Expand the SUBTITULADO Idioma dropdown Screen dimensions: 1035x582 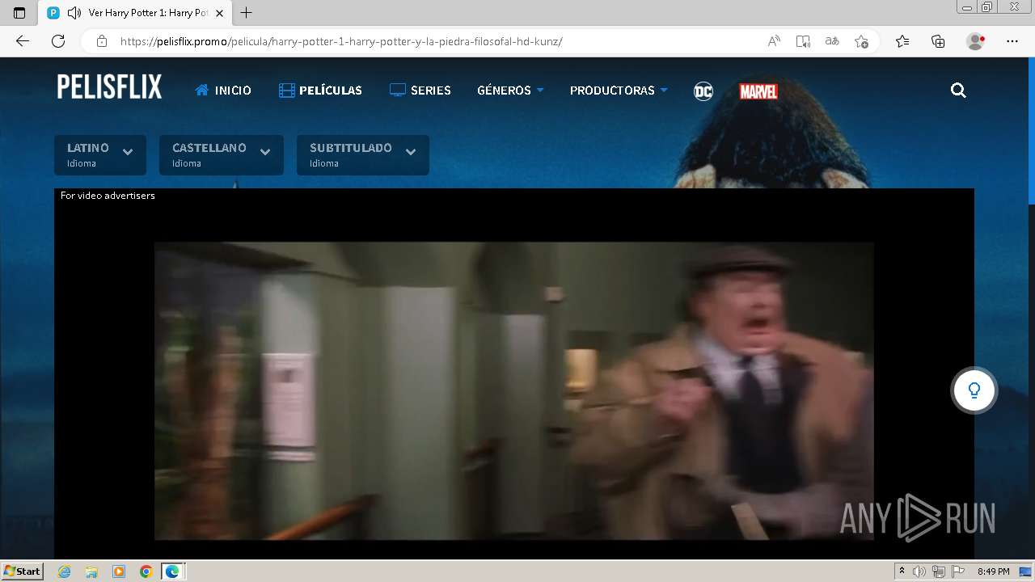point(363,154)
